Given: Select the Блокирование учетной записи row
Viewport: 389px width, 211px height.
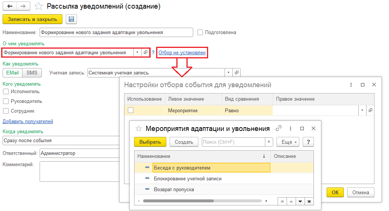Looking at the screenshot, I should [x=188, y=179].
